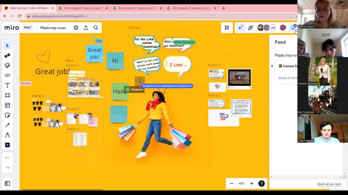Select the drawn heart shape
This screenshot has height=195, width=348.
coord(43,57)
